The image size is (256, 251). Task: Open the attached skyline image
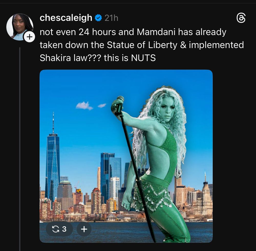126,156
